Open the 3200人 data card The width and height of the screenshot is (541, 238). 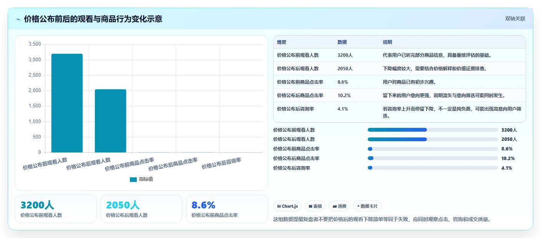tap(56, 209)
